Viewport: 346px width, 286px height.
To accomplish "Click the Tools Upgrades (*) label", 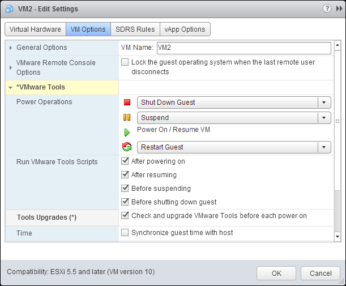I will point(47,217).
